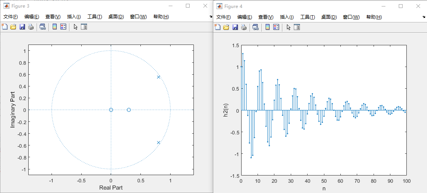Click Figure 3 window title text
427x193 pixels.
[20, 6]
